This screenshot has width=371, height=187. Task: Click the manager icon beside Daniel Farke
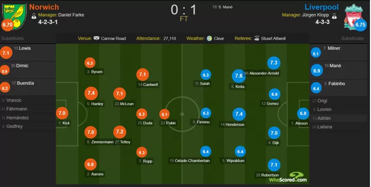(x=34, y=15)
